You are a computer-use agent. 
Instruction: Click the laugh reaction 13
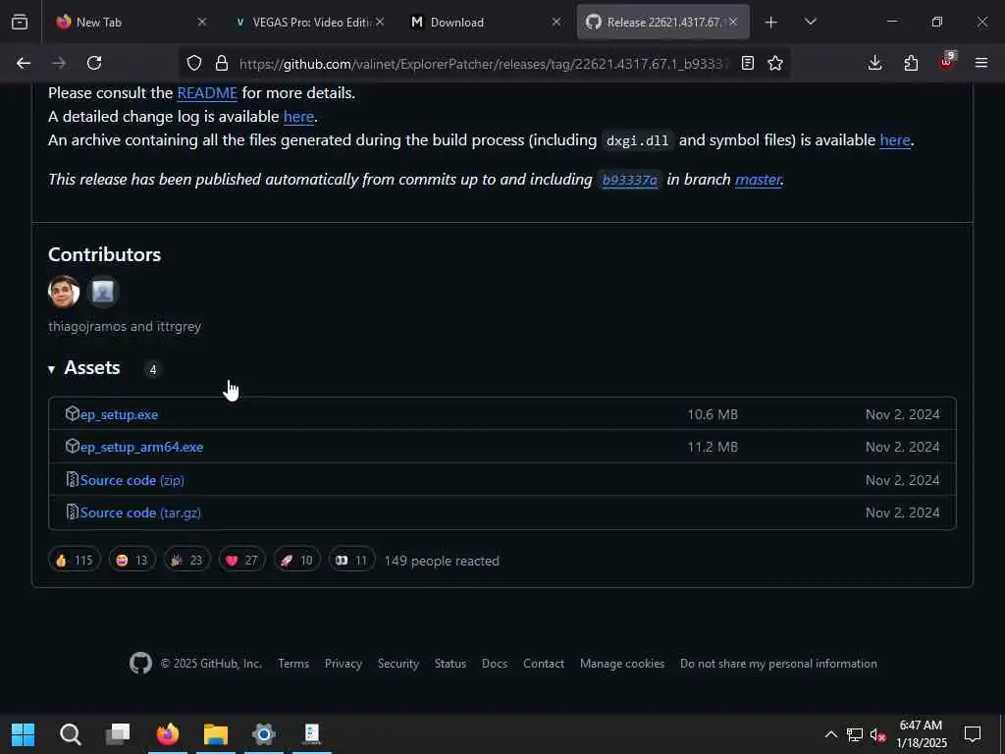click(x=132, y=561)
